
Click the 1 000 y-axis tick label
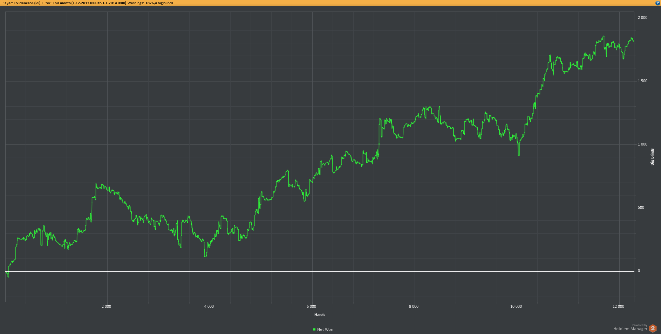pos(642,144)
